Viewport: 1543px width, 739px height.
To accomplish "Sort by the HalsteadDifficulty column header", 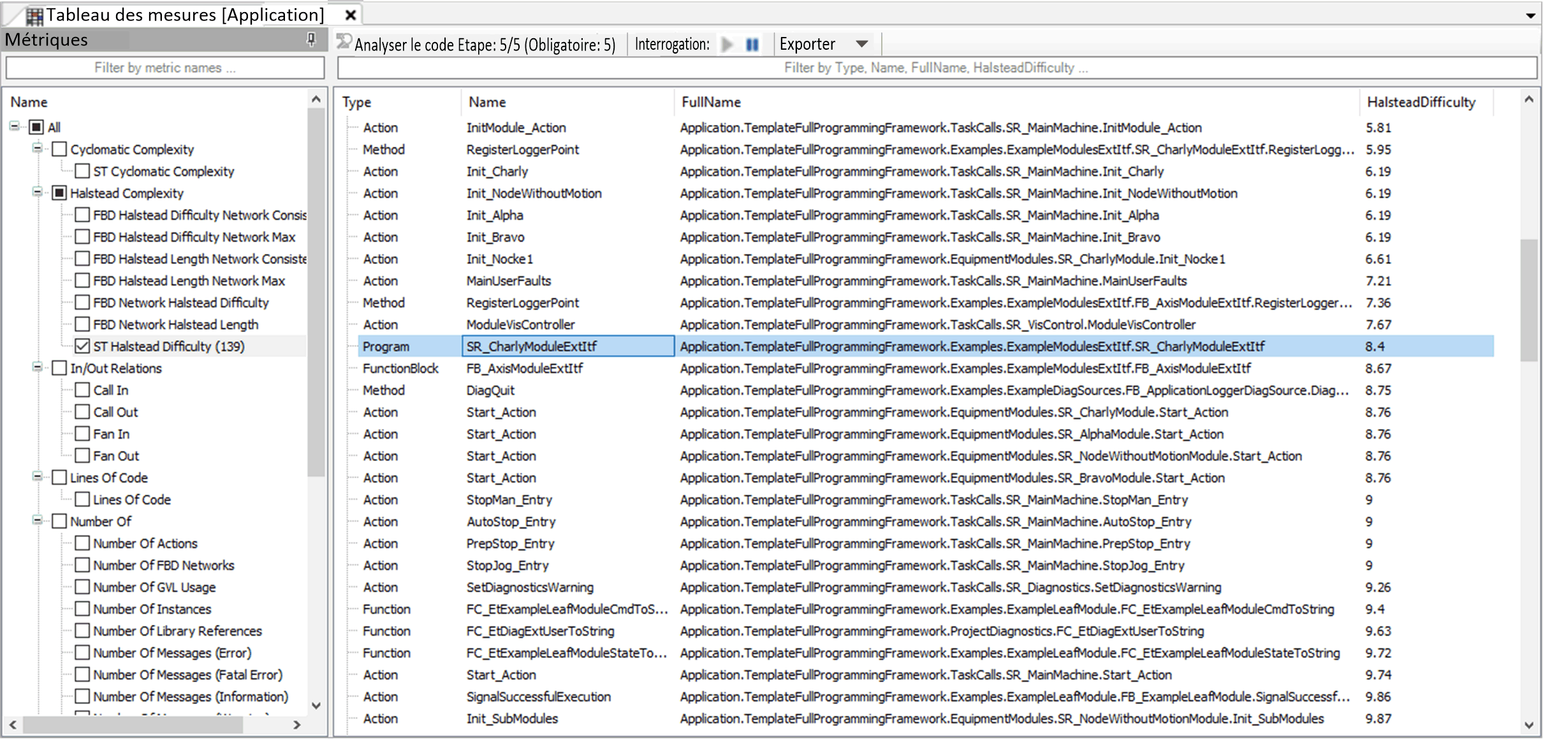I will pyautogui.click(x=1421, y=102).
